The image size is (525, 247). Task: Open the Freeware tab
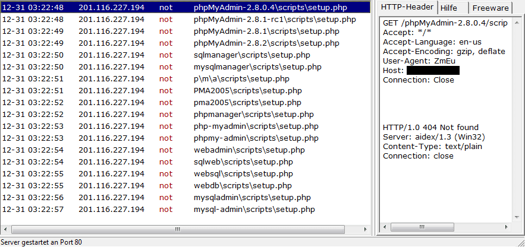490,8
